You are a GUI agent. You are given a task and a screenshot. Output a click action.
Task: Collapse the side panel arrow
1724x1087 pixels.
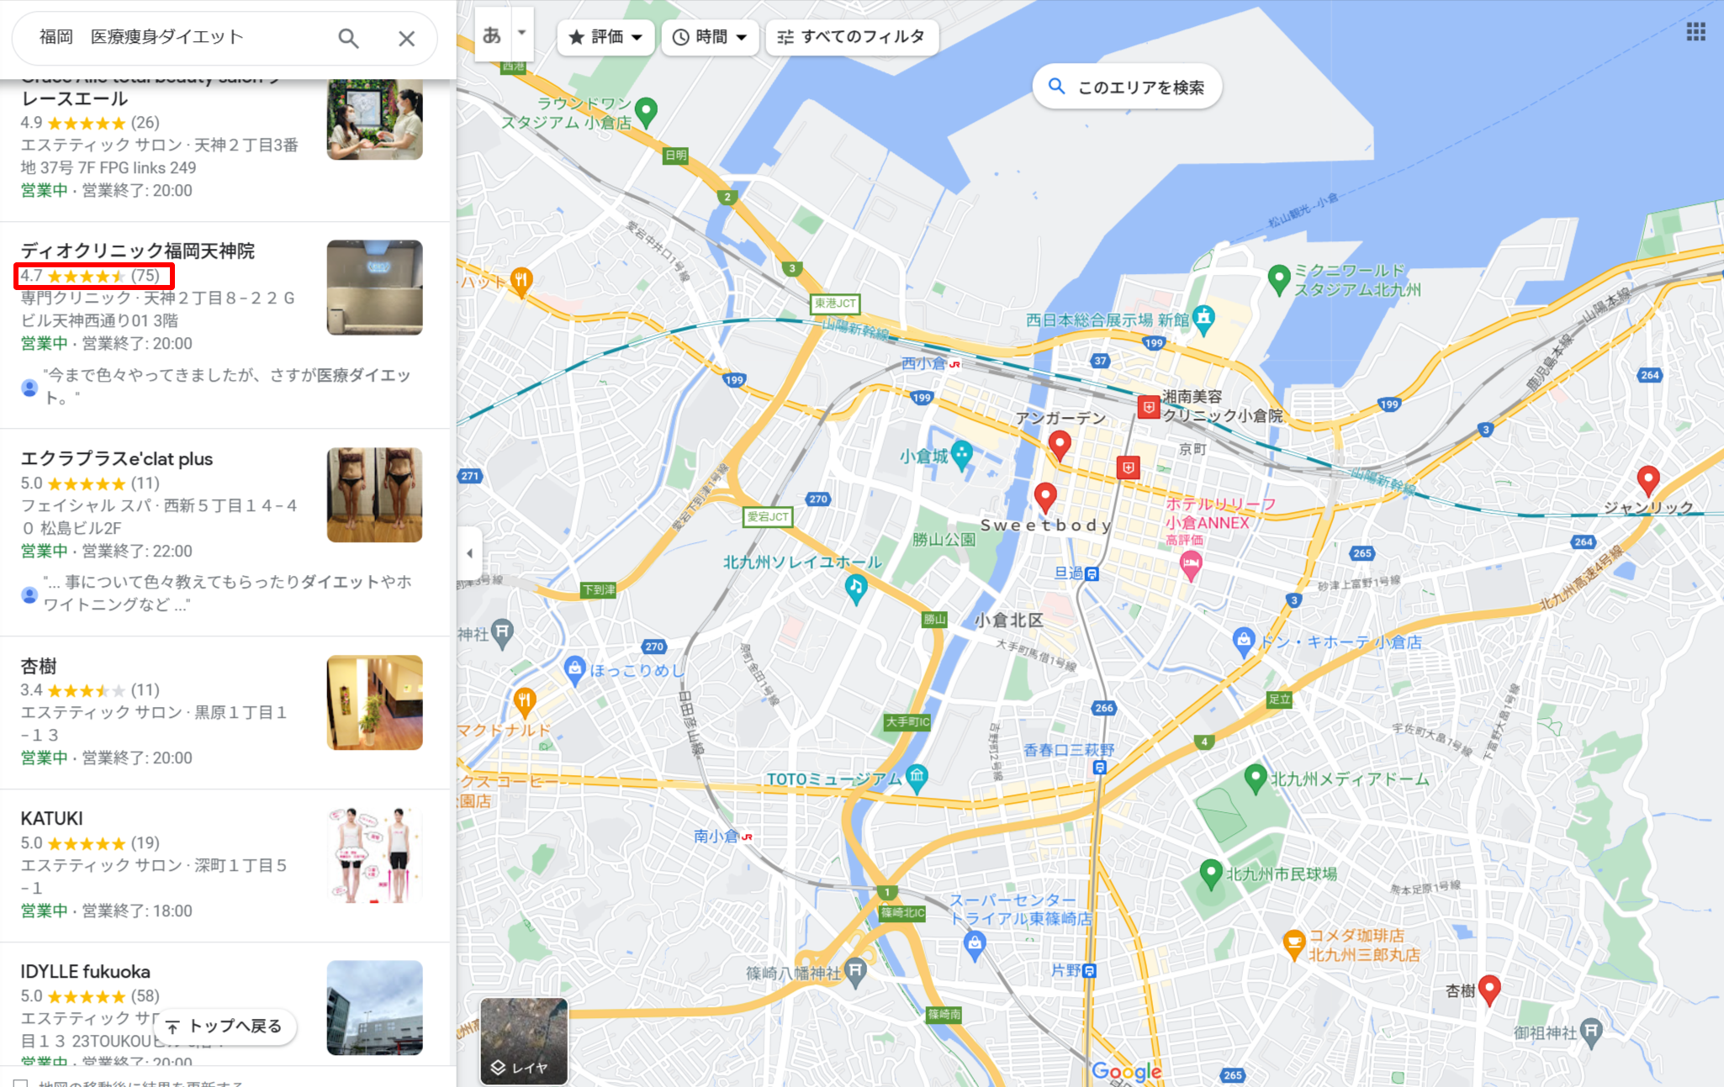pyautogui.click(x=469, y=553)
